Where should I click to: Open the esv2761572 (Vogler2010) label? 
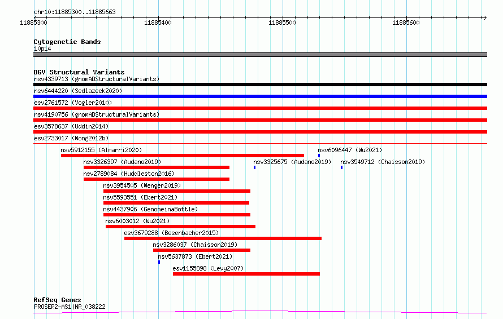(73, 103)
